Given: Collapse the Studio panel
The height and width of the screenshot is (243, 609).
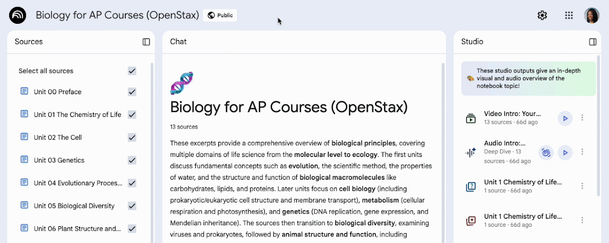Looking at the screenshot, I should tap(593, 42).
